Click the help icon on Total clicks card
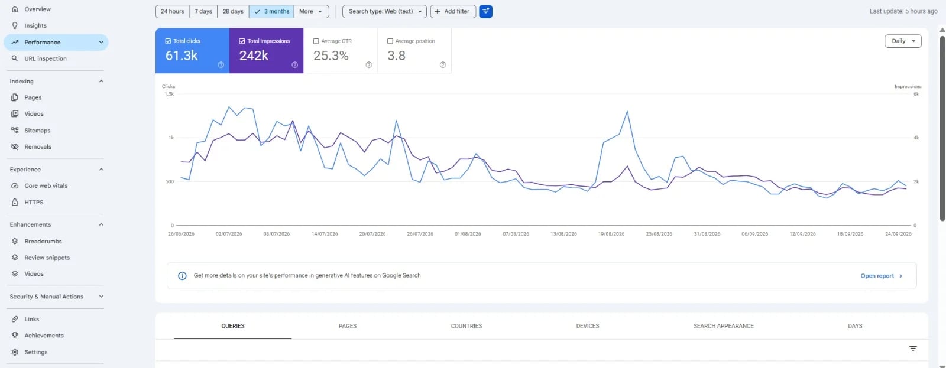This screenshot has height=368, width=946. (x=221, y=65)
